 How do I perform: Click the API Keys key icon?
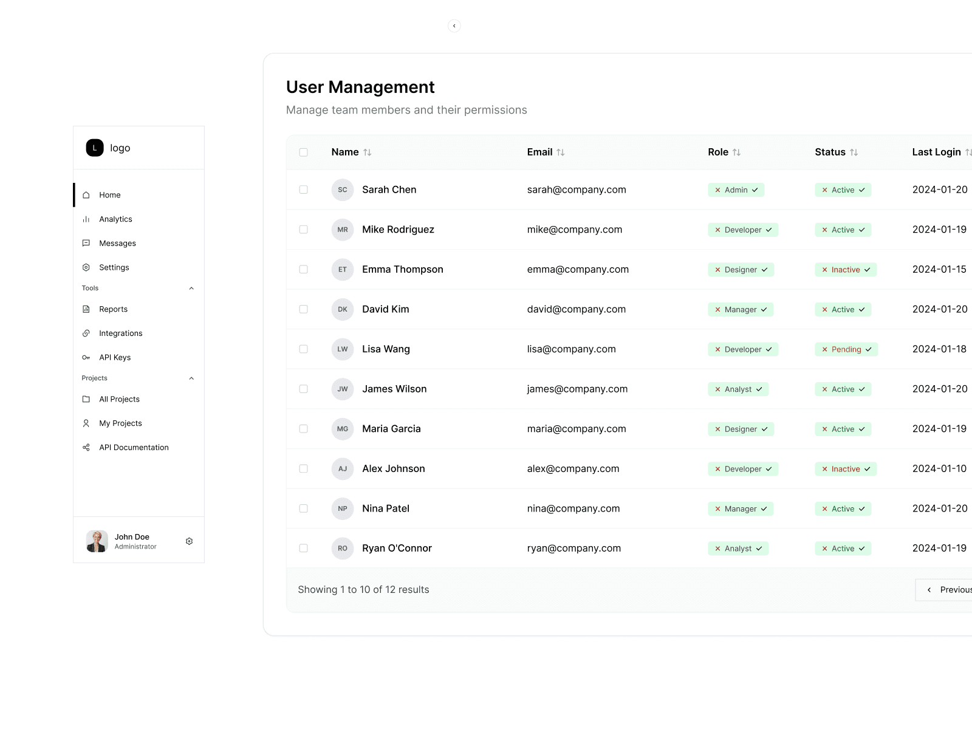pos(86,358)
